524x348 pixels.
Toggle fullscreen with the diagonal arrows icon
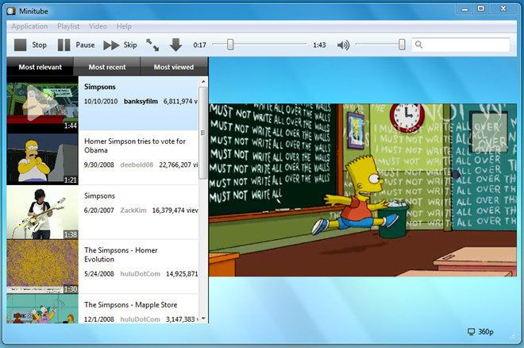[152, 44]
